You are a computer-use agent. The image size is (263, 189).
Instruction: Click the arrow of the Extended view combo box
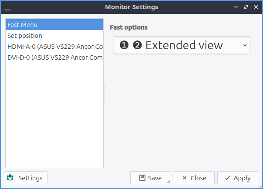click(245, 45)
